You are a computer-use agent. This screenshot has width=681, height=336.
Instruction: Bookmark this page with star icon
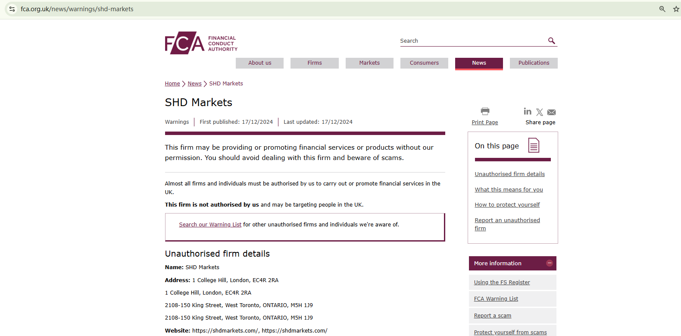click(676, 9)
